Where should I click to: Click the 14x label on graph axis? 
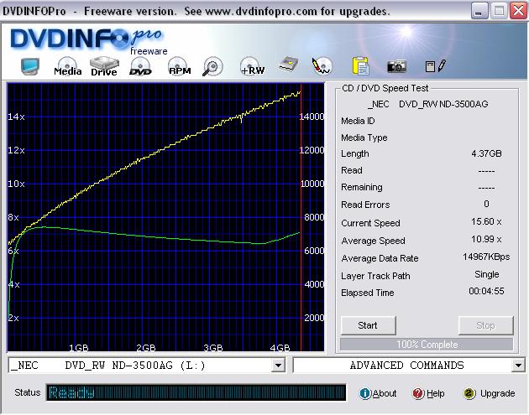(16, 117)
